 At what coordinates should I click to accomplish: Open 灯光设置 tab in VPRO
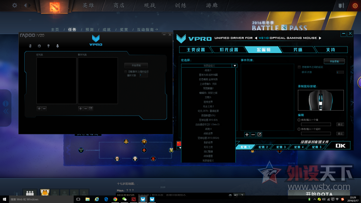229,50
